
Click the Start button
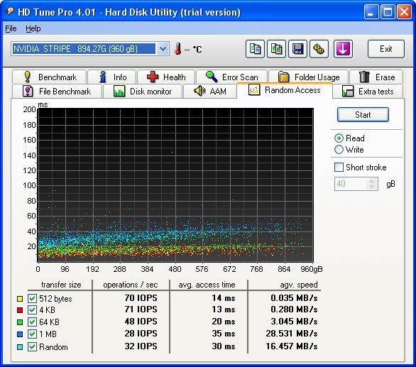(x=363, y=114)
